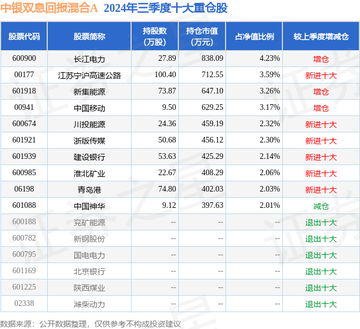The image size is (360, 329).
Task: Click the 建设银行 stock name
Action: tap(89, 157)
